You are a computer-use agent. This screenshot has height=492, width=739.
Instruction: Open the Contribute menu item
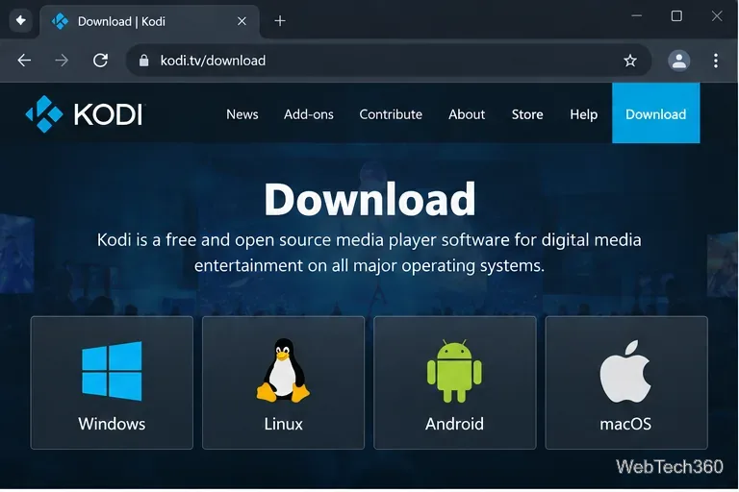pos(391,114)
